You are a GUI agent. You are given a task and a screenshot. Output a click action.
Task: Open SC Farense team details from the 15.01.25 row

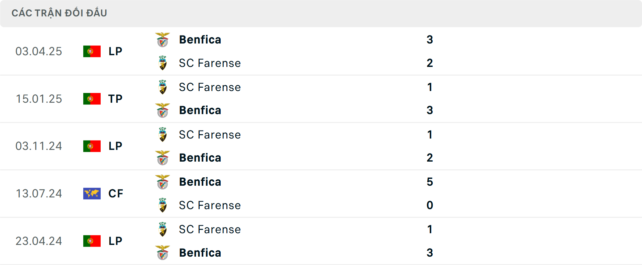pos(210,87)
